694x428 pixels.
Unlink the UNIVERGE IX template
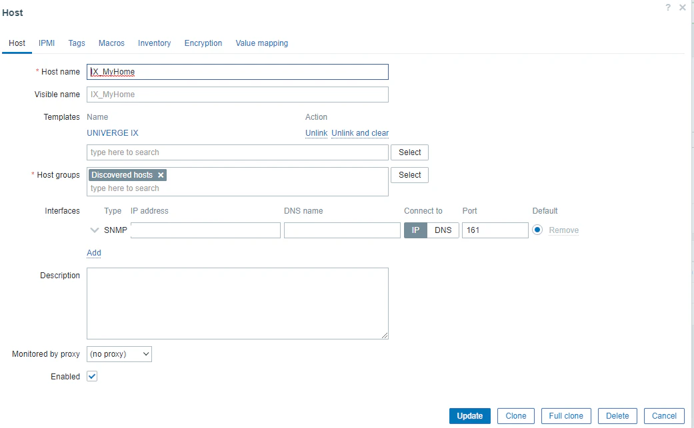tap(317, 133)
